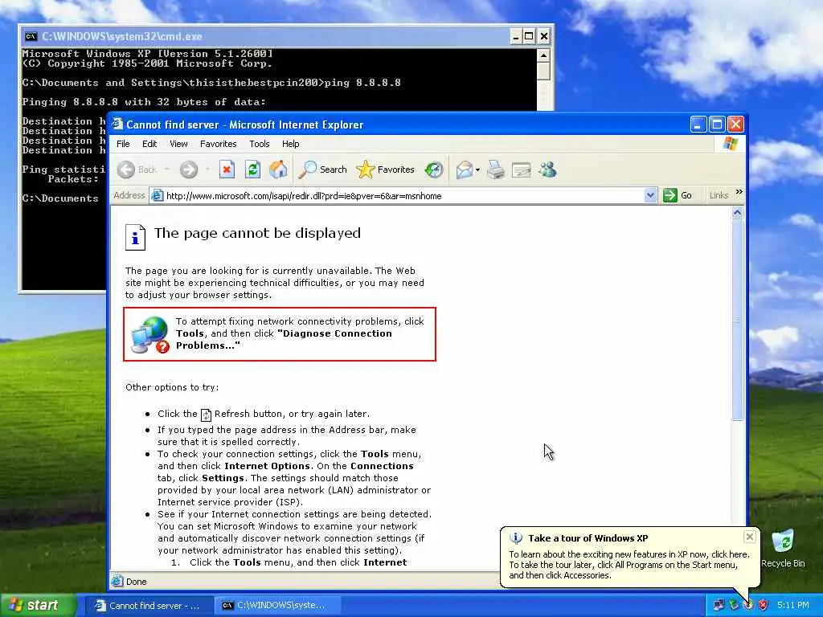Click the Forward arrow button

188,170
